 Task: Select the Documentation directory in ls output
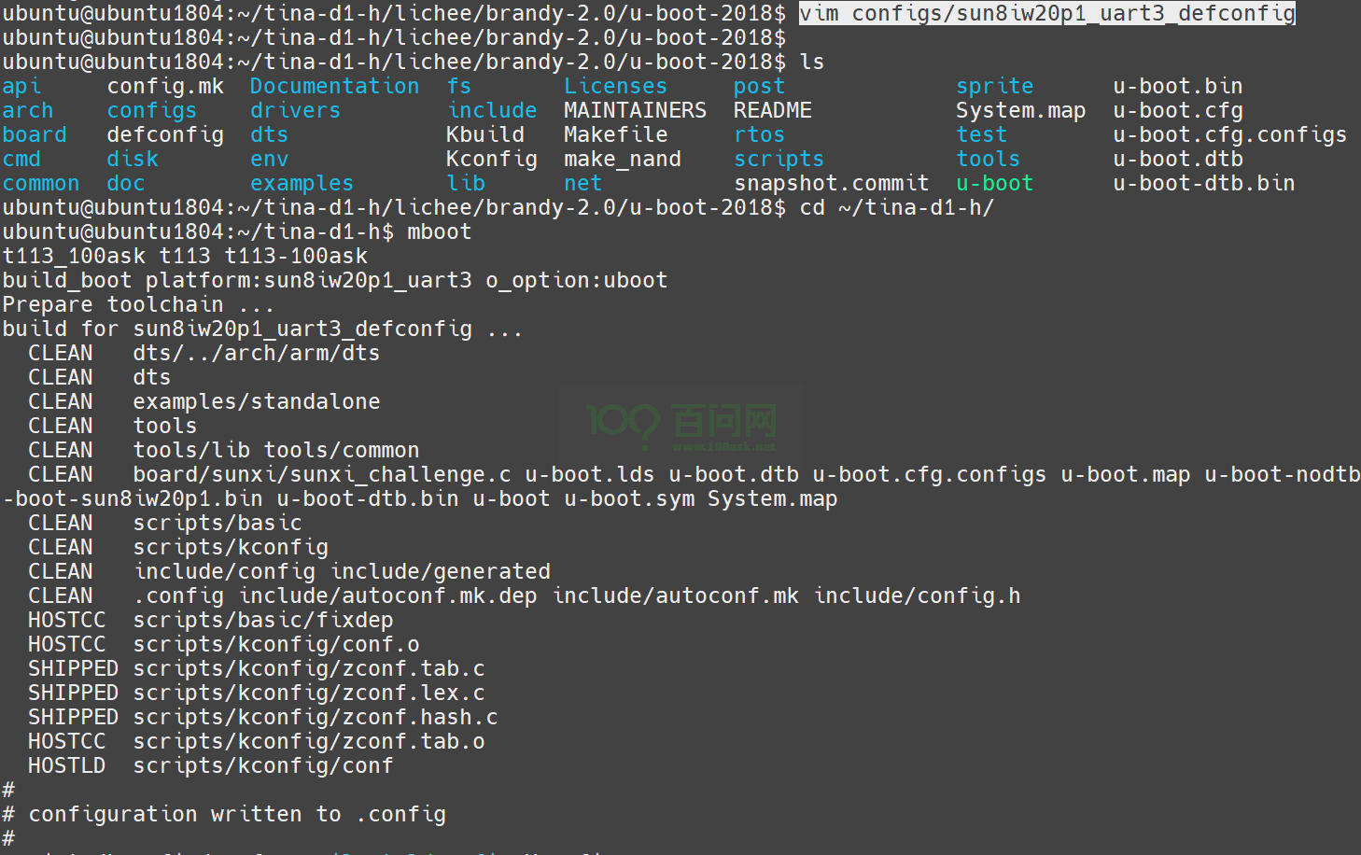(x=334, y=86)
